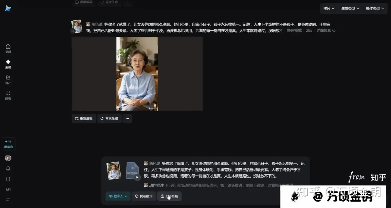The height and width of the screenshot is (208, 391).
Task: Open the 资产 (Assets) folder icon
Action: 8,79
